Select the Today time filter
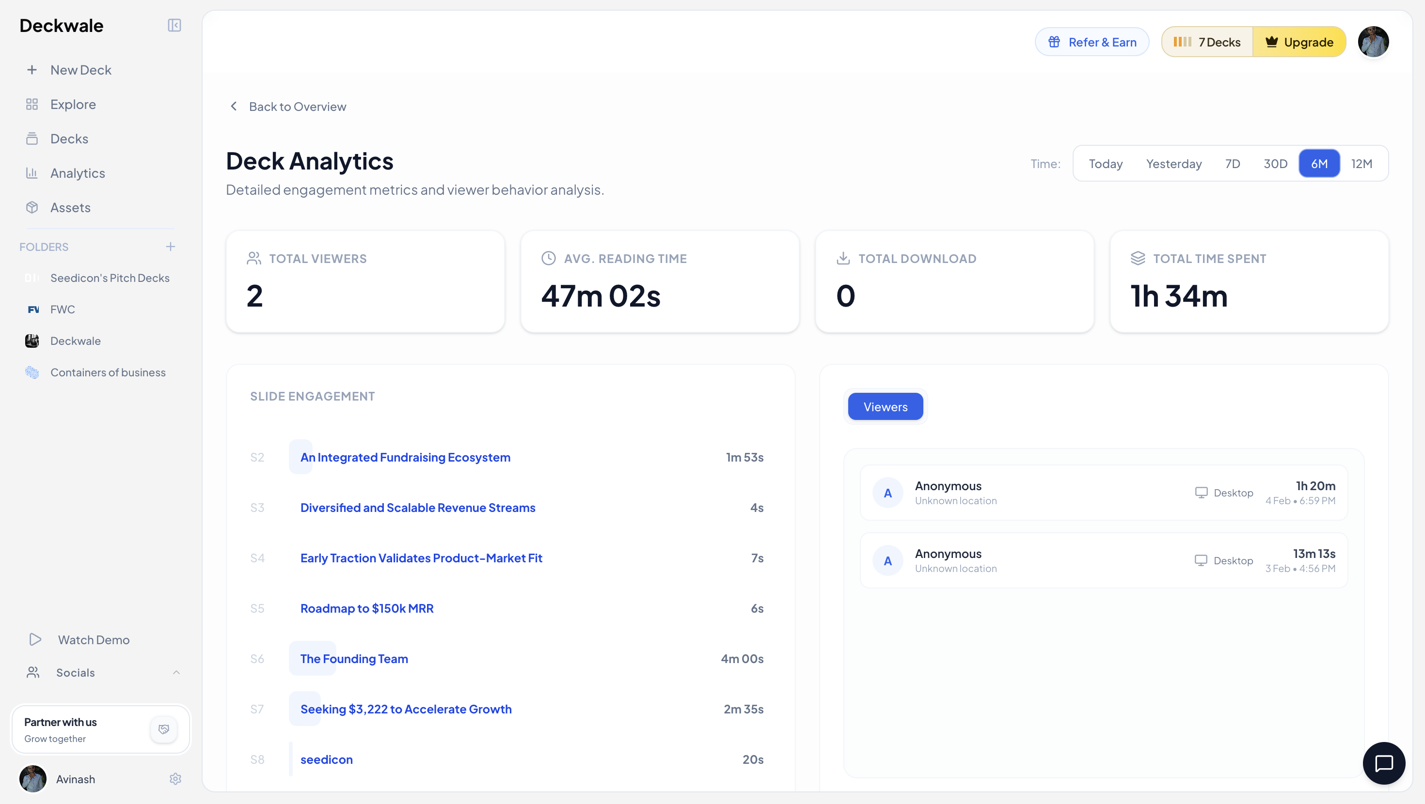Viewport: 1425px width, 804px height. pyautogui.click(x=1105, y=163)
